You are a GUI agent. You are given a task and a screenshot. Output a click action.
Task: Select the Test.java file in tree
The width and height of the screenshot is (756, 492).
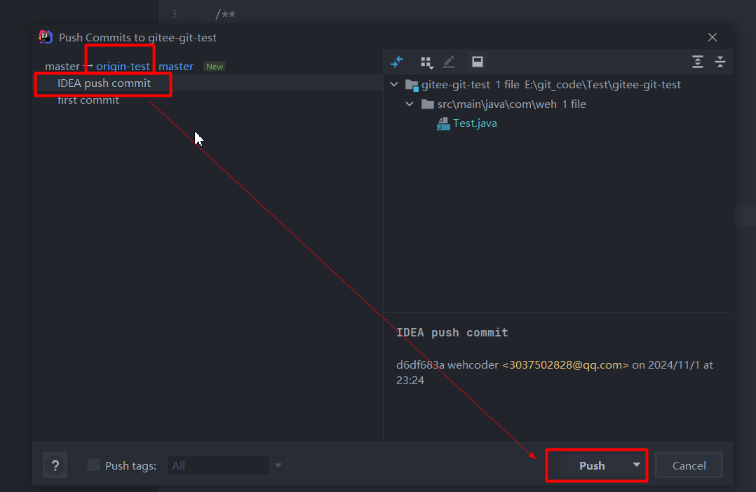475,123
